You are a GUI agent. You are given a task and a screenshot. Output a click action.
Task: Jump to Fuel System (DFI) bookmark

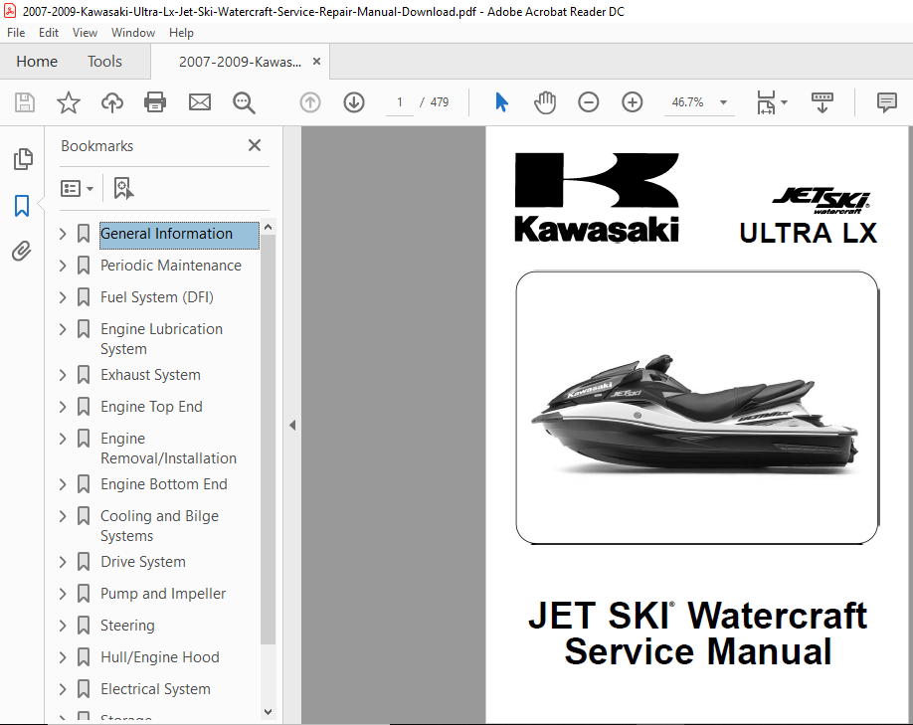tap(156, 297)
